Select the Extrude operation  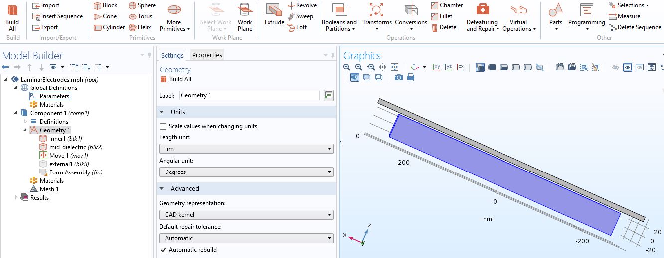(x=274, y=15)
